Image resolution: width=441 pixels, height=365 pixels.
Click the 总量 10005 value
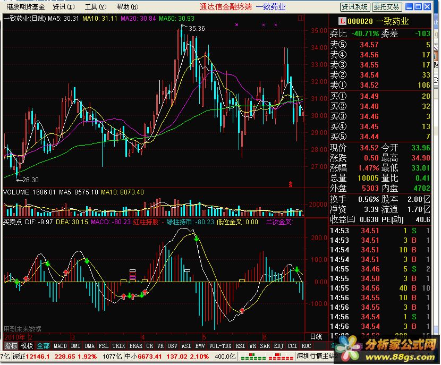click(368, 178)
